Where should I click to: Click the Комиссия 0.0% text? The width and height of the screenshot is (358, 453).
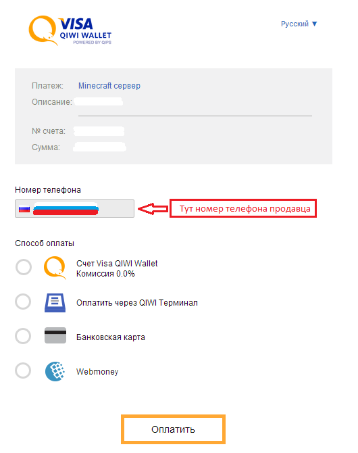point(105,274)
